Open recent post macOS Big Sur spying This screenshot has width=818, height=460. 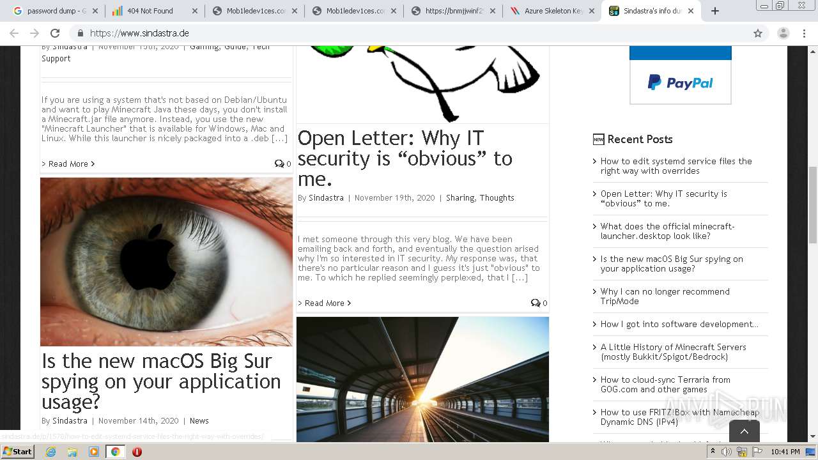(672, 264)
